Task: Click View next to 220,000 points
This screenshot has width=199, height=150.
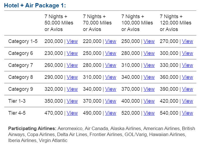Action: (x=110, y=41)
